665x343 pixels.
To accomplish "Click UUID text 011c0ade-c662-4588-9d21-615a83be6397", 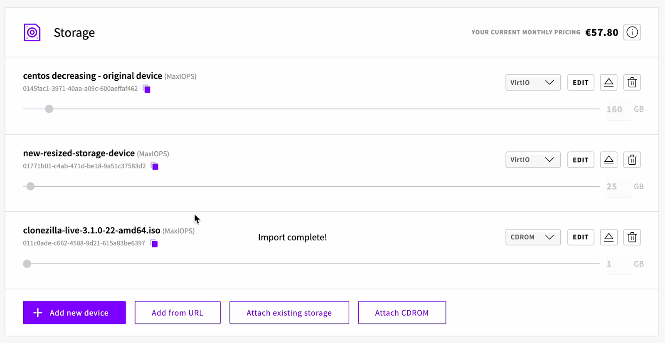I will (84, 243).
